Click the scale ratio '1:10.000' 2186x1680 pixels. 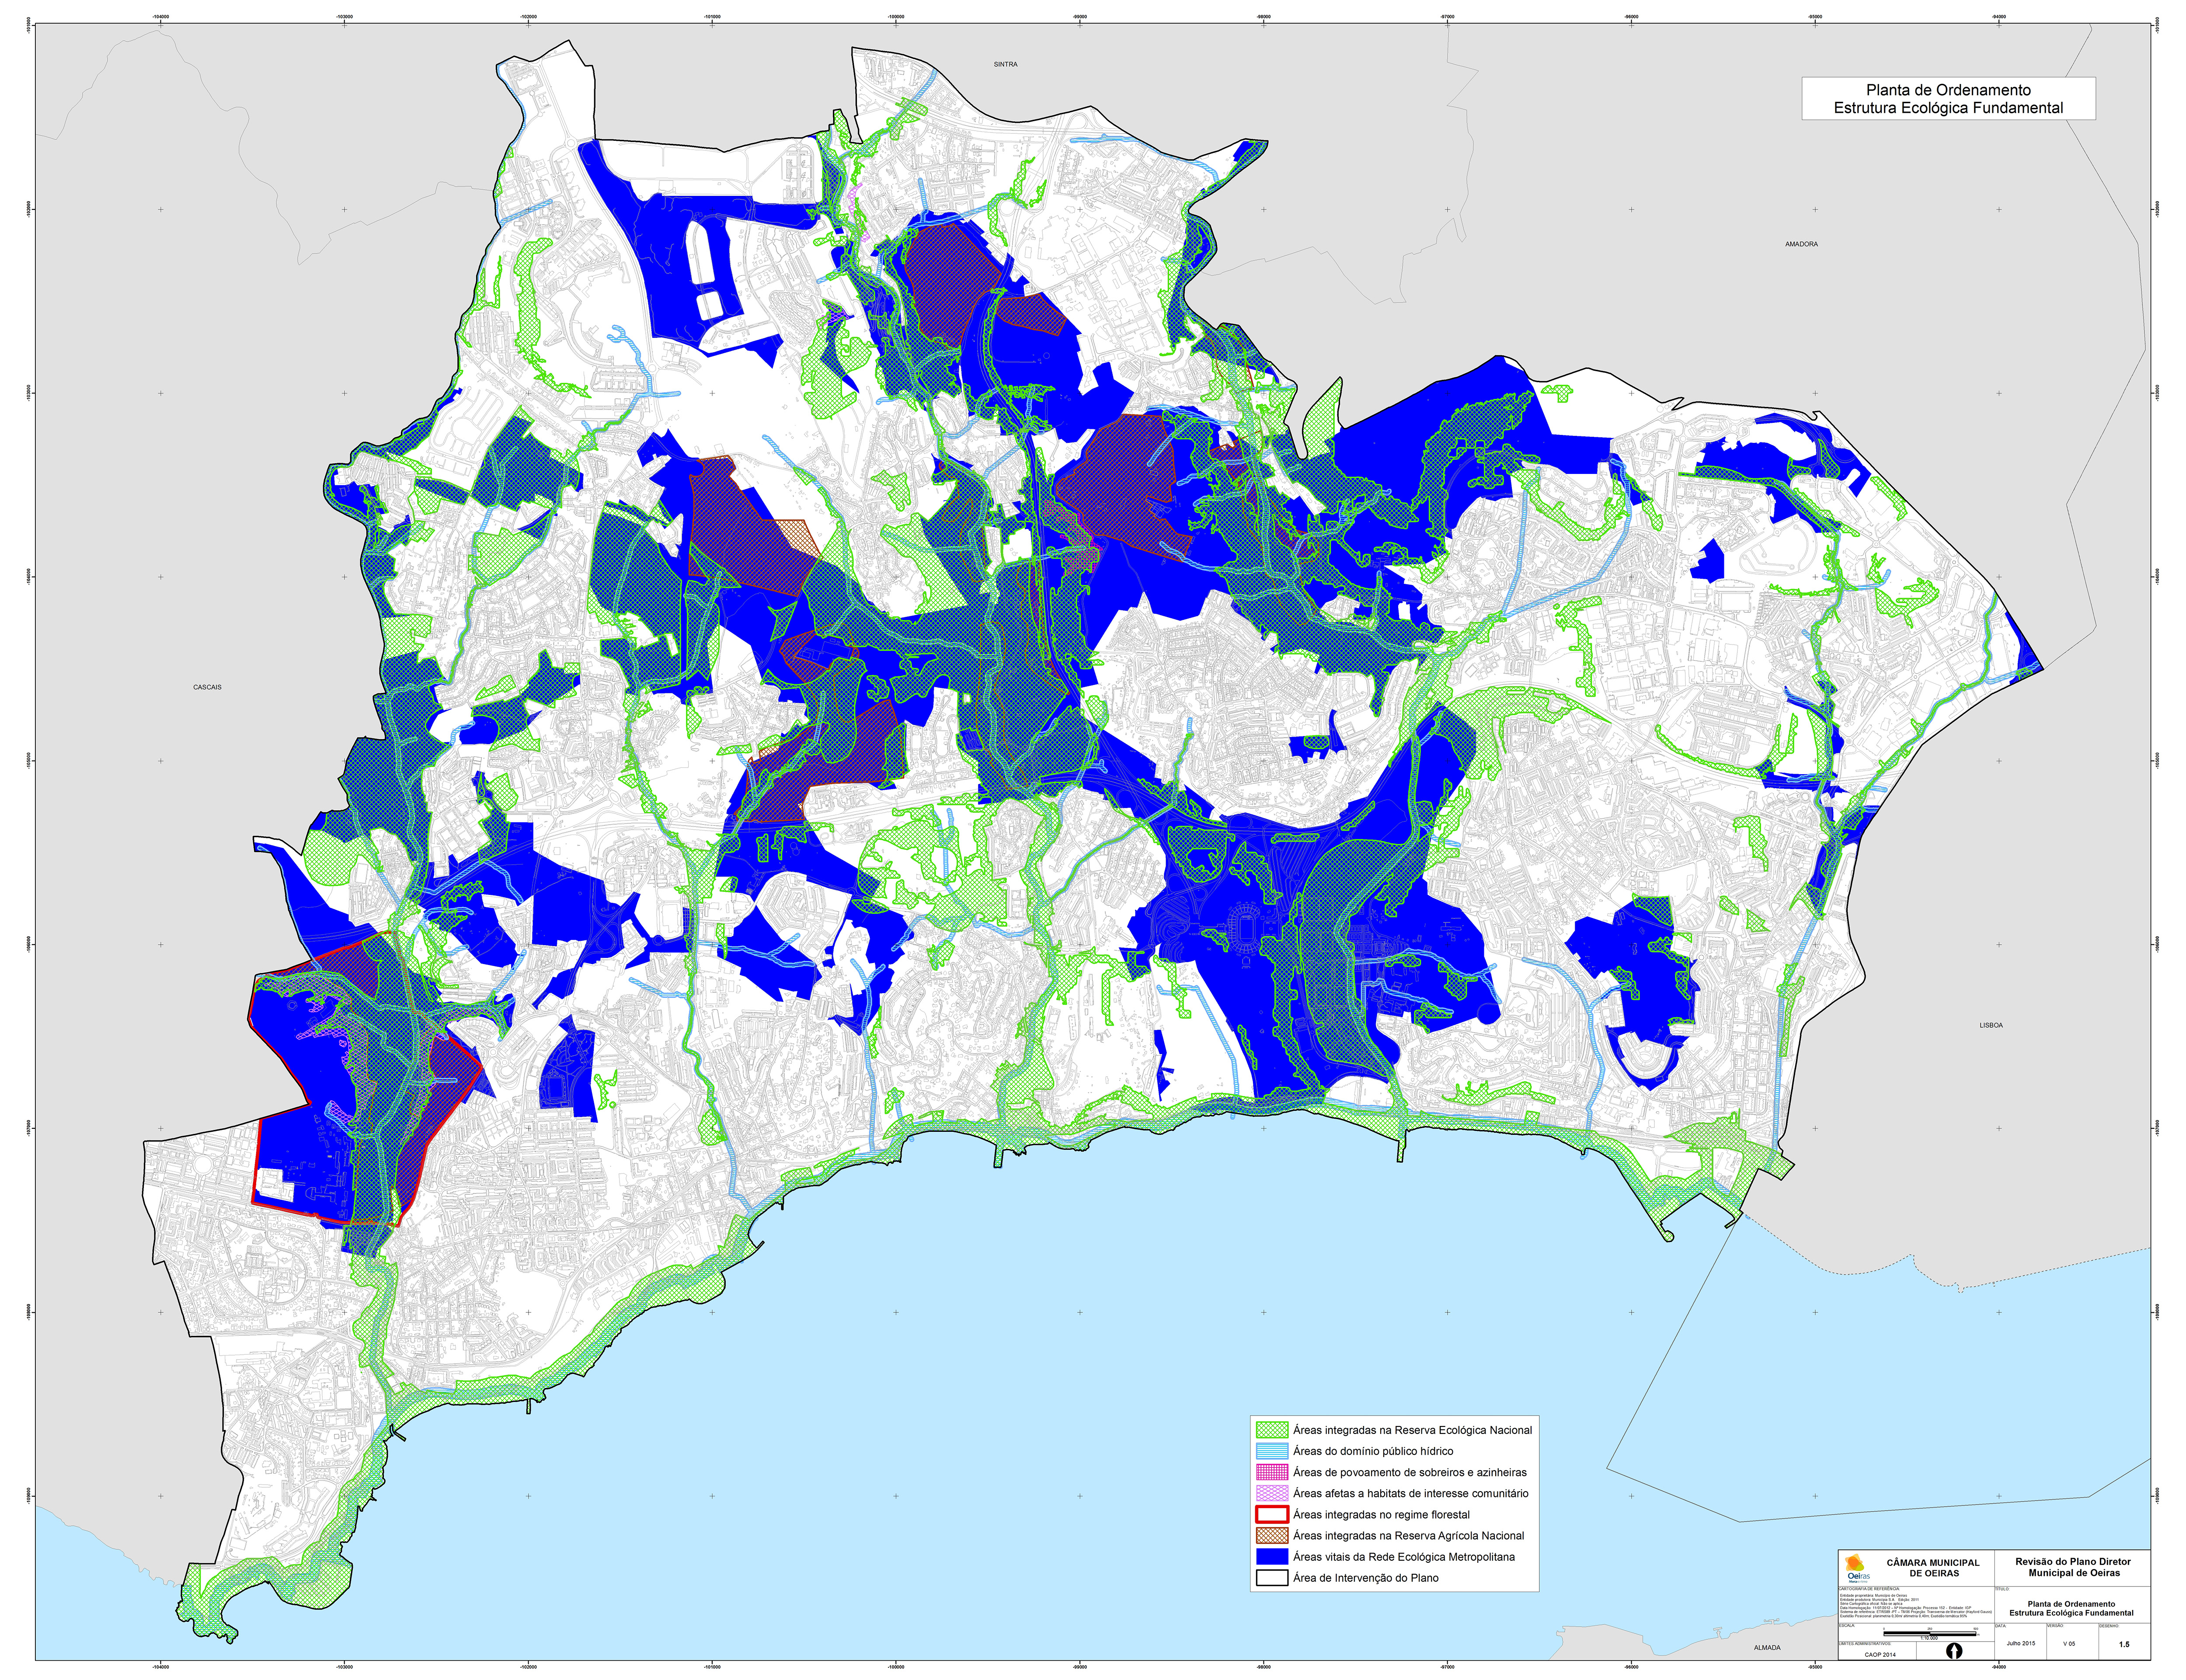(1929, 1638)
